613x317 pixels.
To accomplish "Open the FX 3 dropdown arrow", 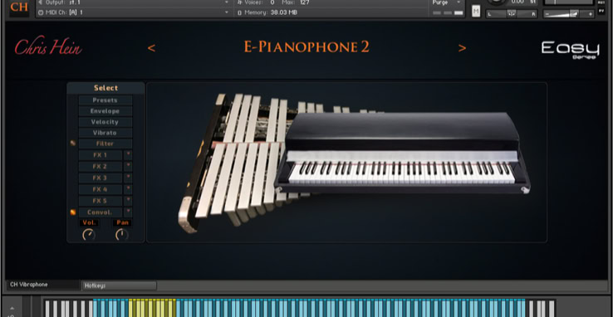I will 128,178.
